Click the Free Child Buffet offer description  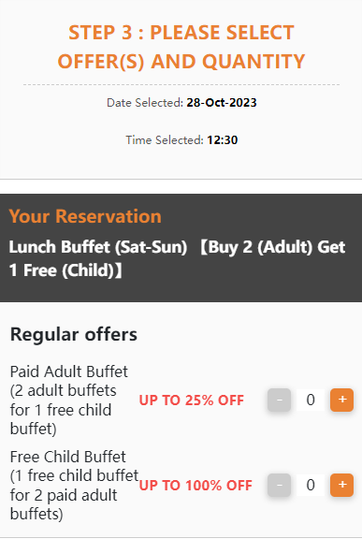(x=74, y=486)
